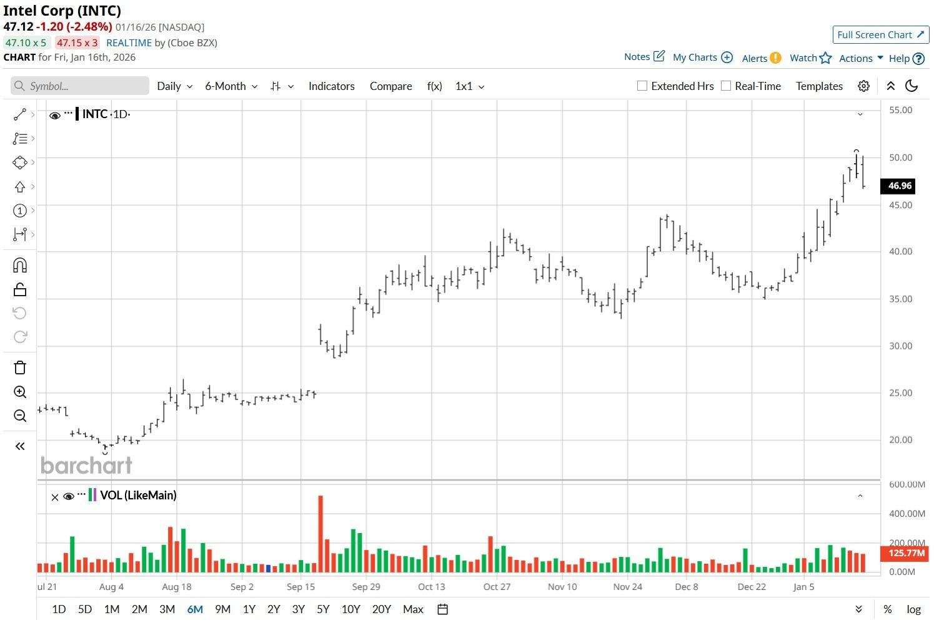Screen dimensions: 934x625
Task: Remove the VOL indicator pane
Action: [55, 497]
